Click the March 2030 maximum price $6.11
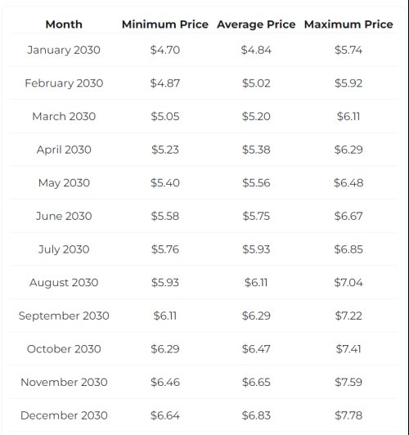The height and width of the screenshot is (435, 409). tap(348, 116)
